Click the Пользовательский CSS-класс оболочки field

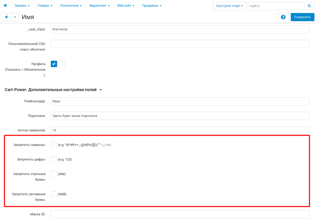tap(180, 44)
